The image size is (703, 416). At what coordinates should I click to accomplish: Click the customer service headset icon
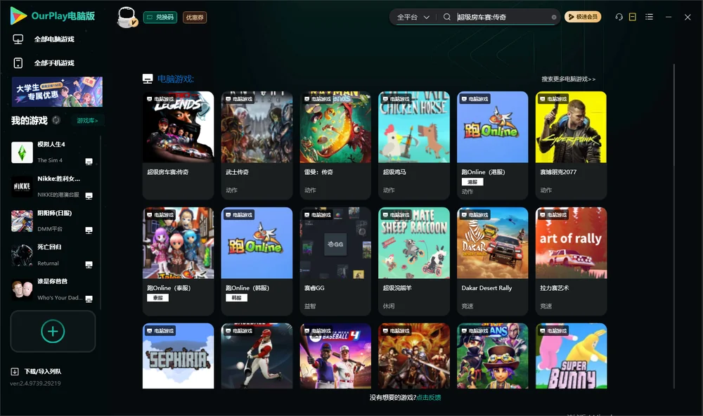point(619,17)
